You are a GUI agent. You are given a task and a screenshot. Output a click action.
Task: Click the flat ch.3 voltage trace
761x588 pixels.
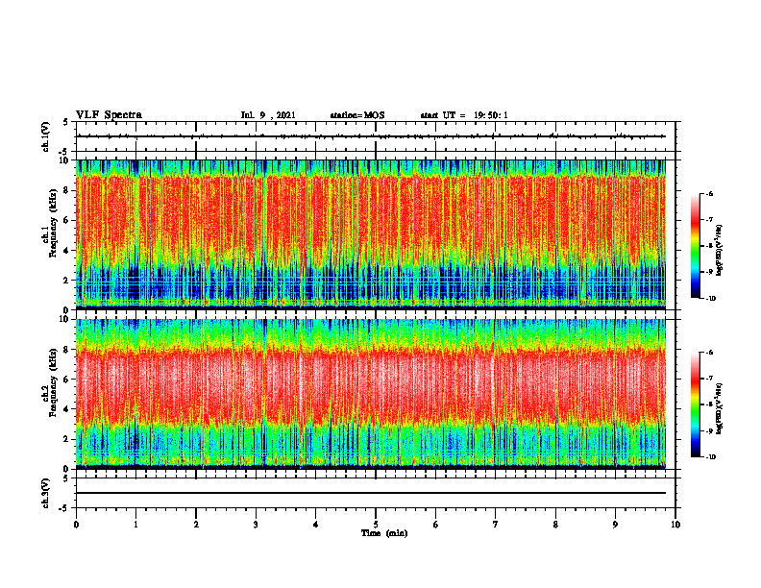coord(371,493)
